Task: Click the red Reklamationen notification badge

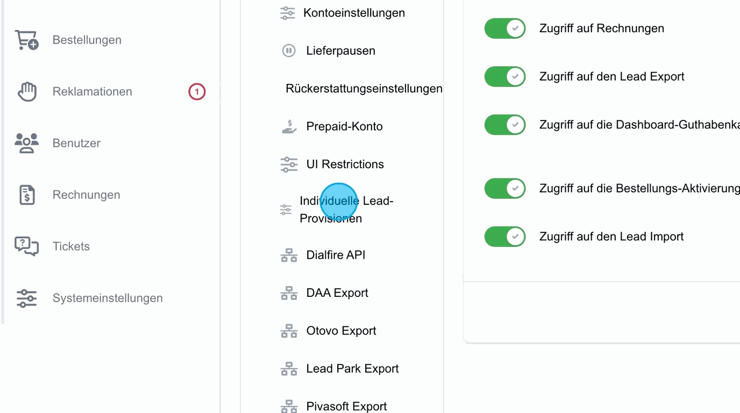Action: (x=197, y=92)
